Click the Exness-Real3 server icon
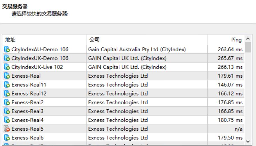The height and width of the screenshot is (146, 256). tap(7, 111)
